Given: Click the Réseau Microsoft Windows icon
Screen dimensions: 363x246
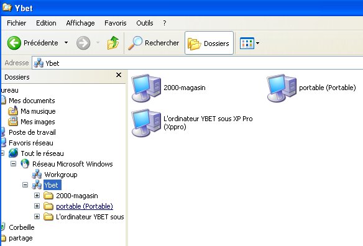Looking at the screenshot, I should coord(25,163).
